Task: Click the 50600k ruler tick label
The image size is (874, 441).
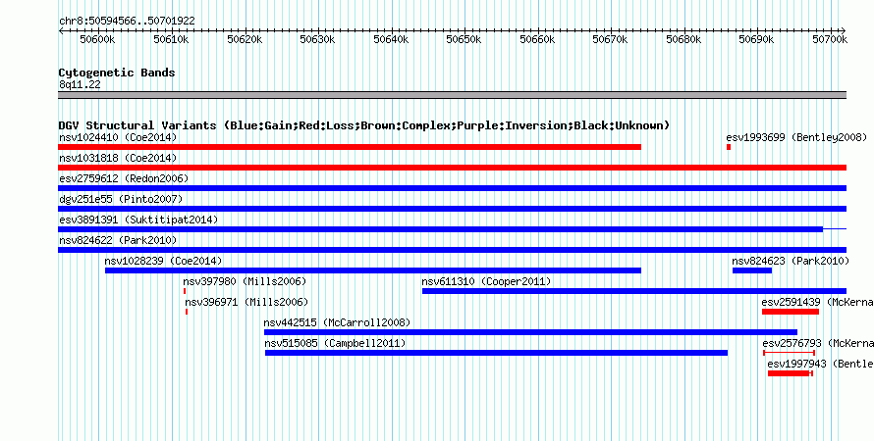Action: pos(97,39)
